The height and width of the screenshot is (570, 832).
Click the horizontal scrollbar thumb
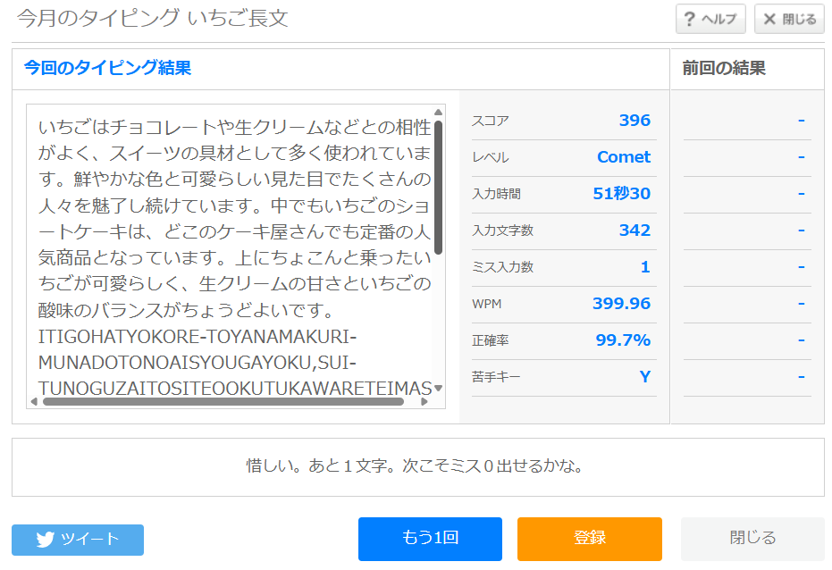point(223,402)
